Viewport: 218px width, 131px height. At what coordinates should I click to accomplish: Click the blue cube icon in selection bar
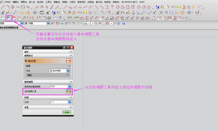[123, 24]
